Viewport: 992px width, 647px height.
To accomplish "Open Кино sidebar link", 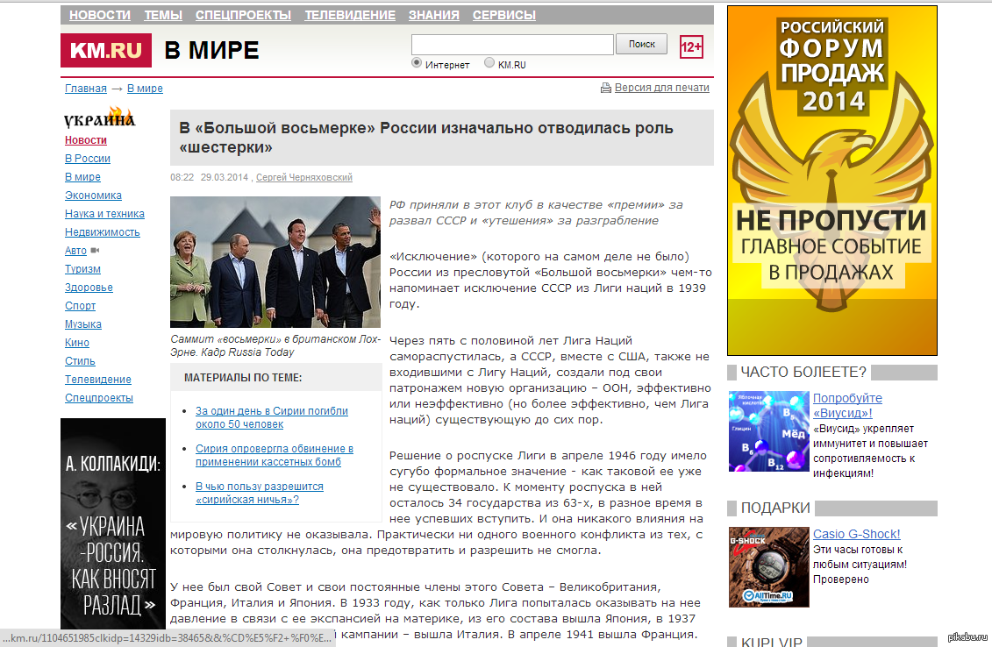I will (76, 342).
